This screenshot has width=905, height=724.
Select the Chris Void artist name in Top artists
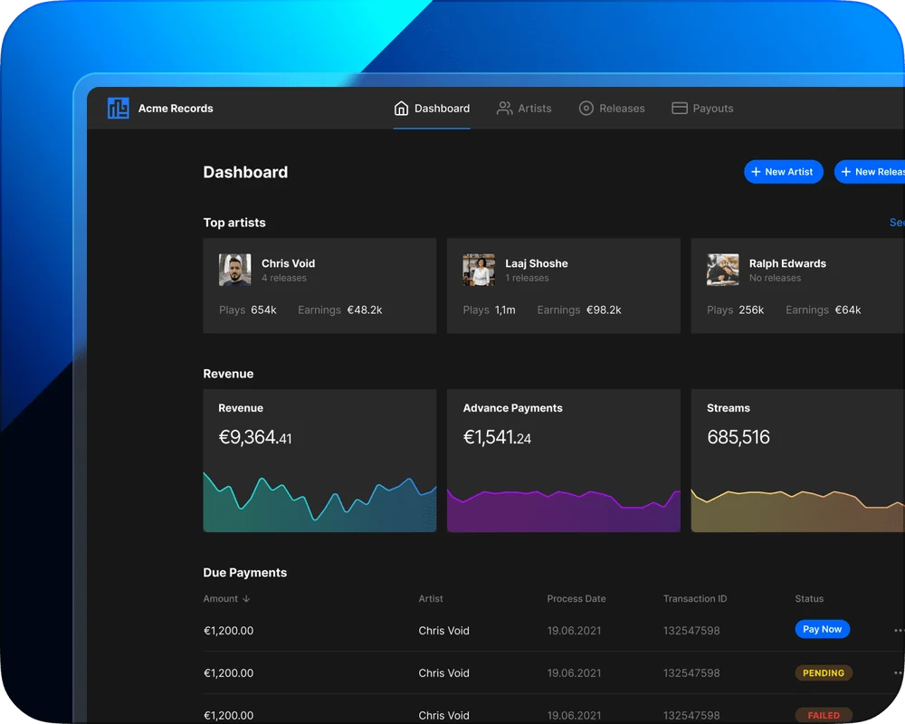click(288, 263)
